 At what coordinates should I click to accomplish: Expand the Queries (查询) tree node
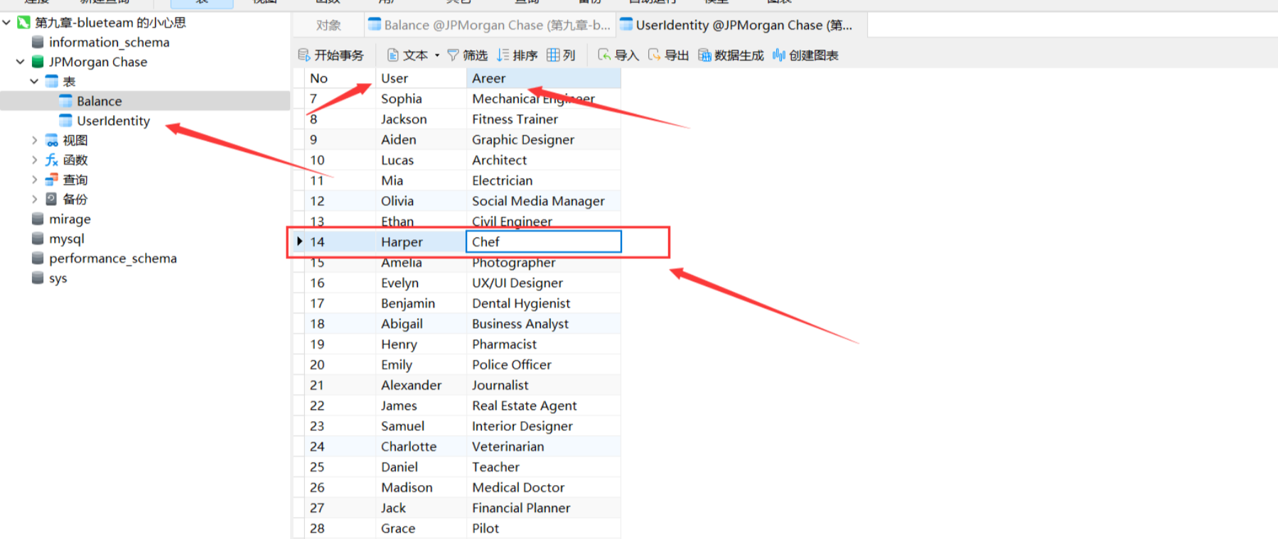(34, 180)
